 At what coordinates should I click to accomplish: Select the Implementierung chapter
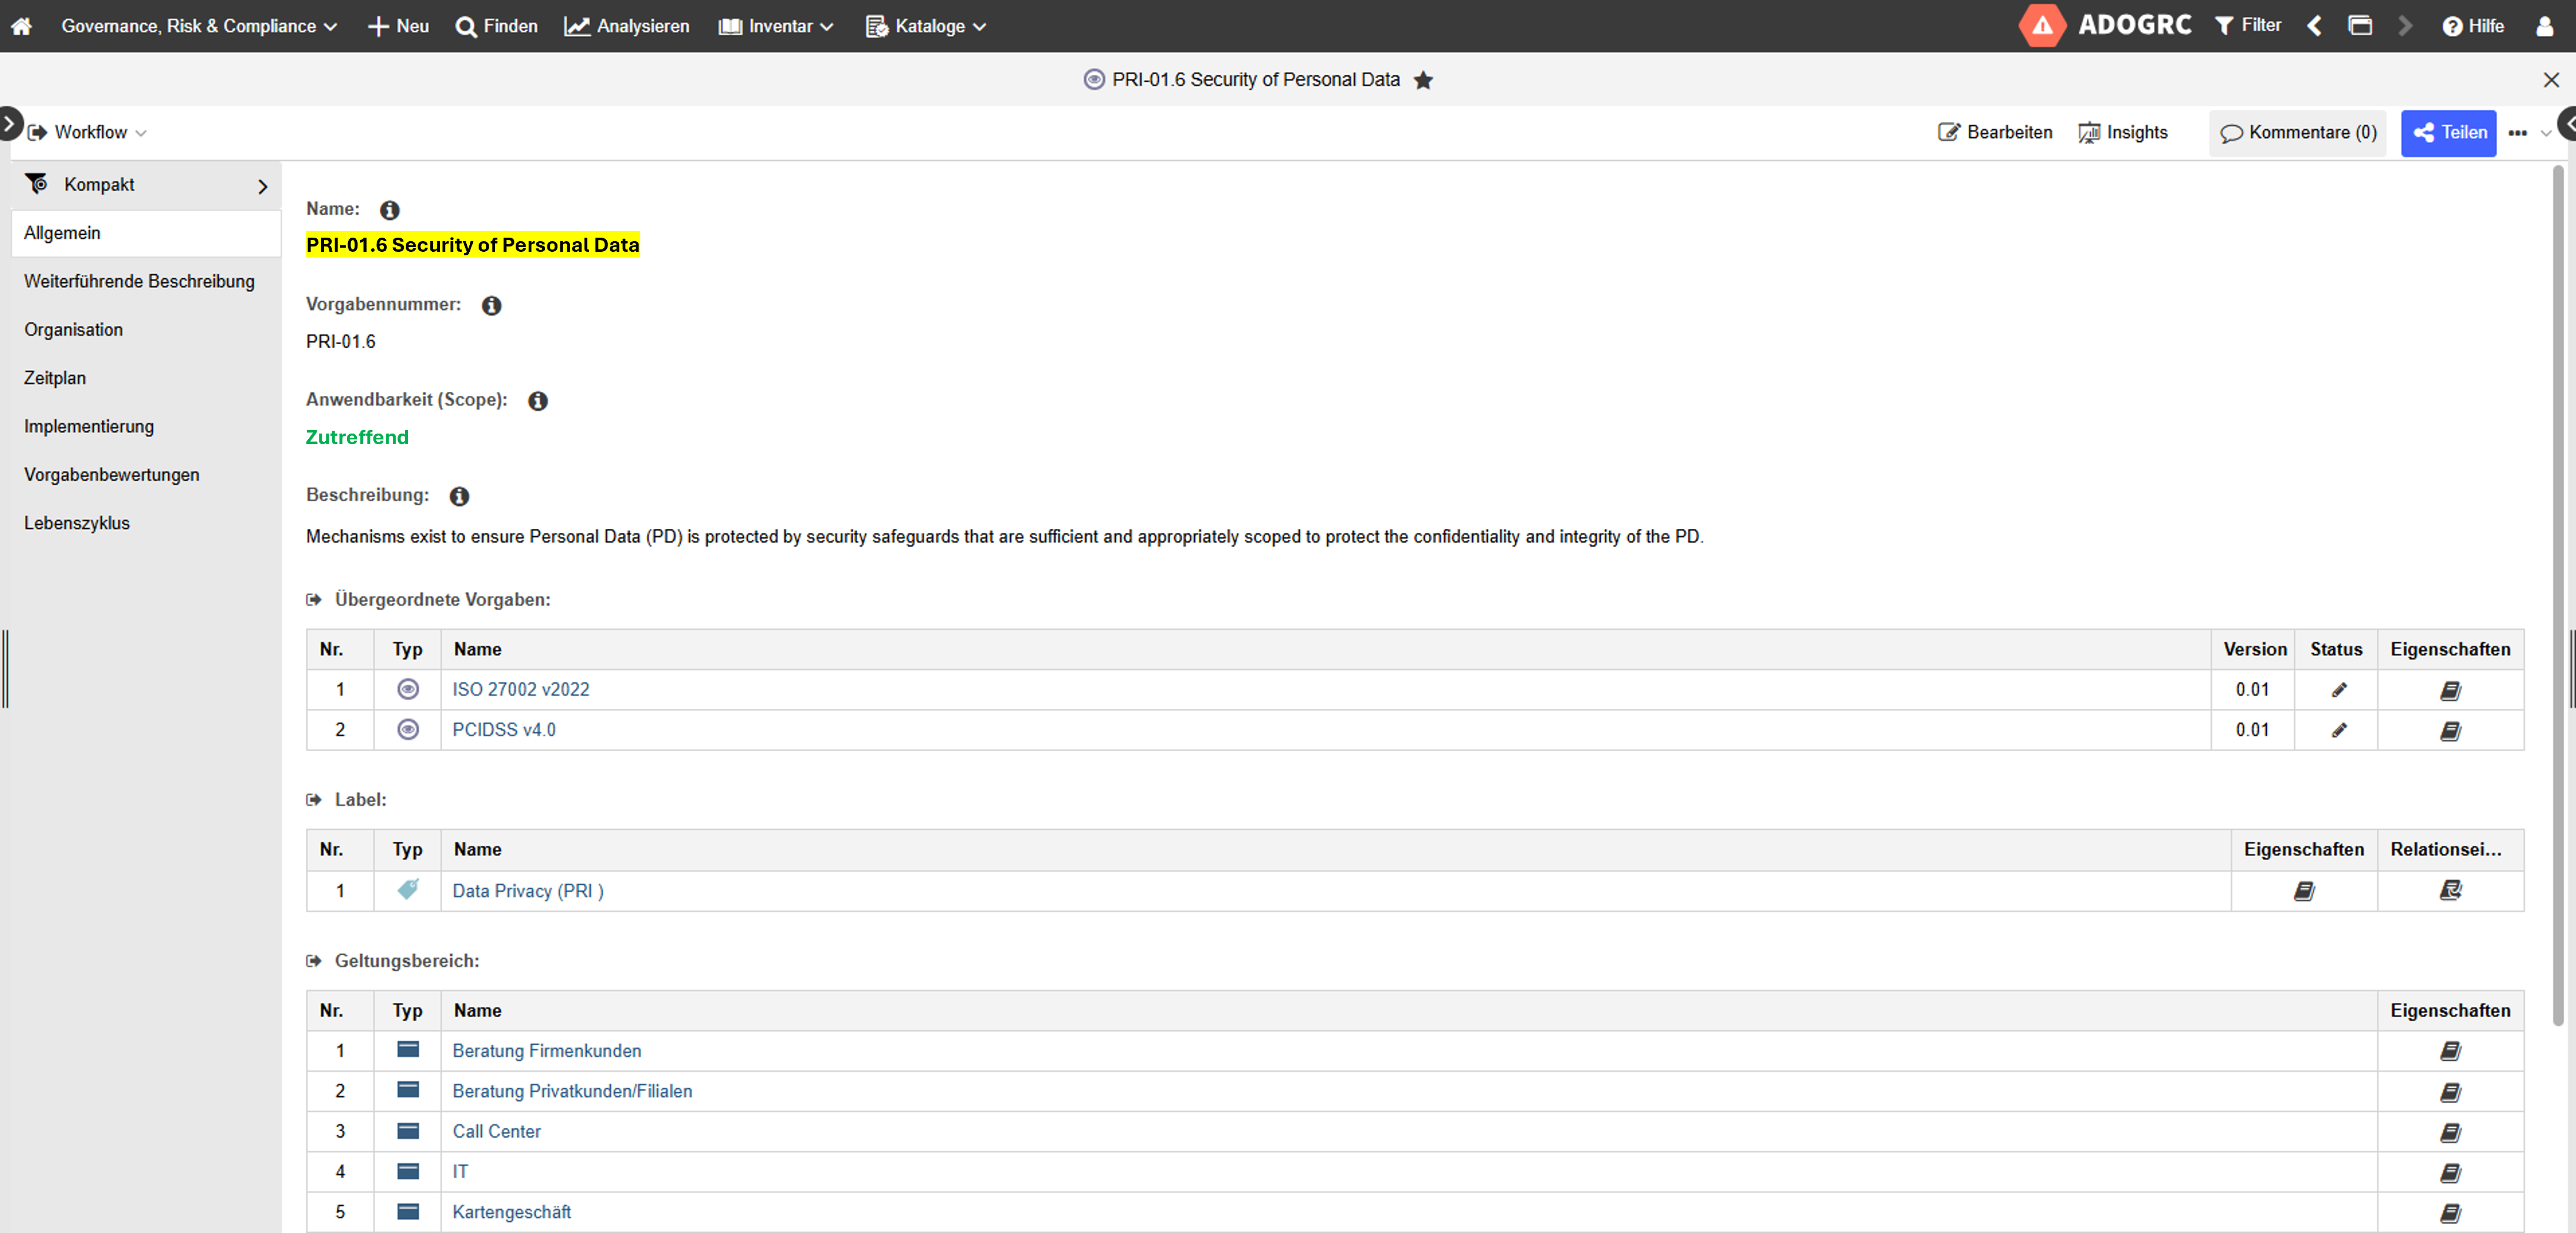[146, 426]
